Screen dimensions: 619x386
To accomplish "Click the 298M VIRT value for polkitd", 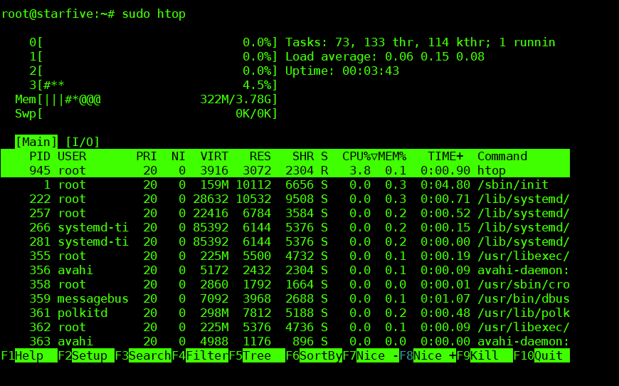I will [214, 313].
